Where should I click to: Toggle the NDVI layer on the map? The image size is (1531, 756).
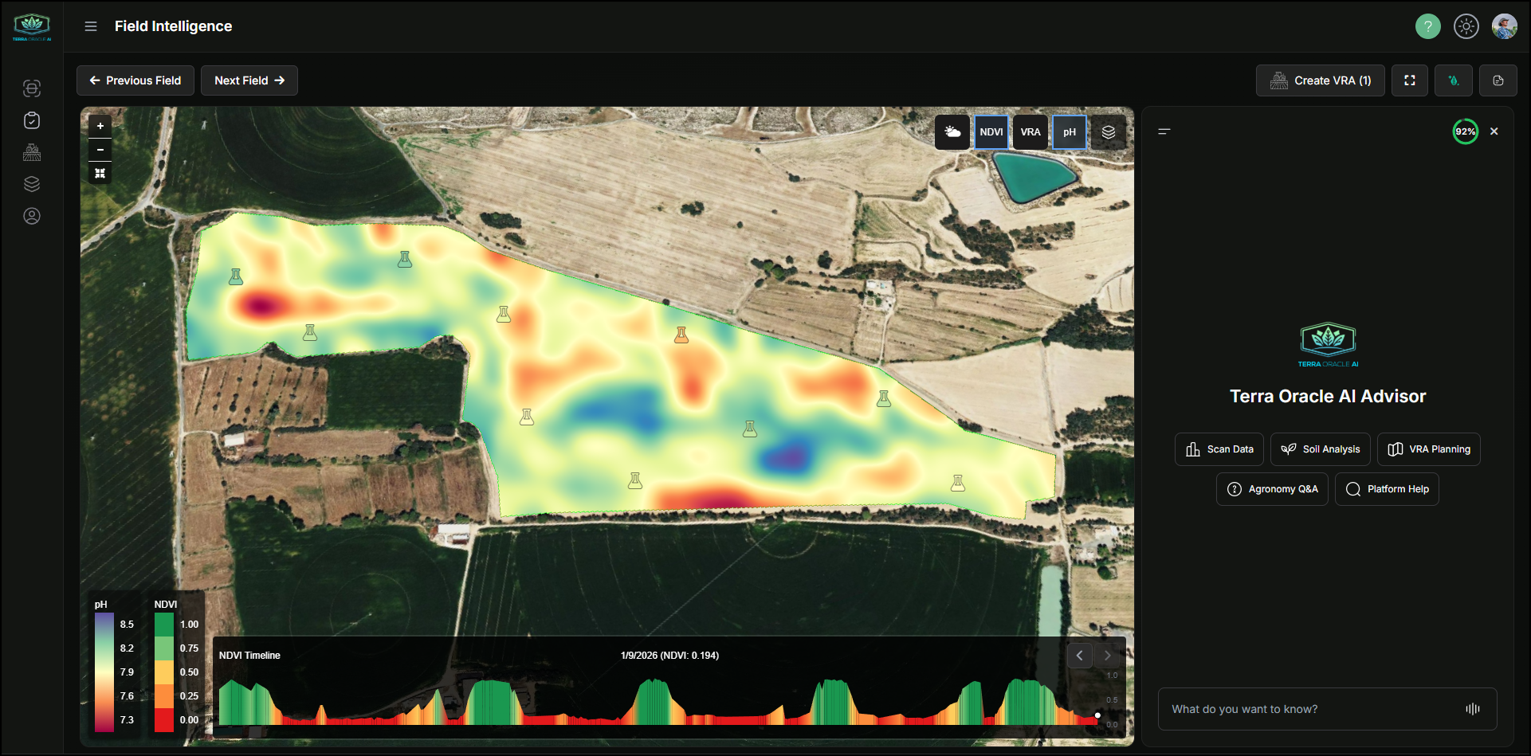point(991,131)
